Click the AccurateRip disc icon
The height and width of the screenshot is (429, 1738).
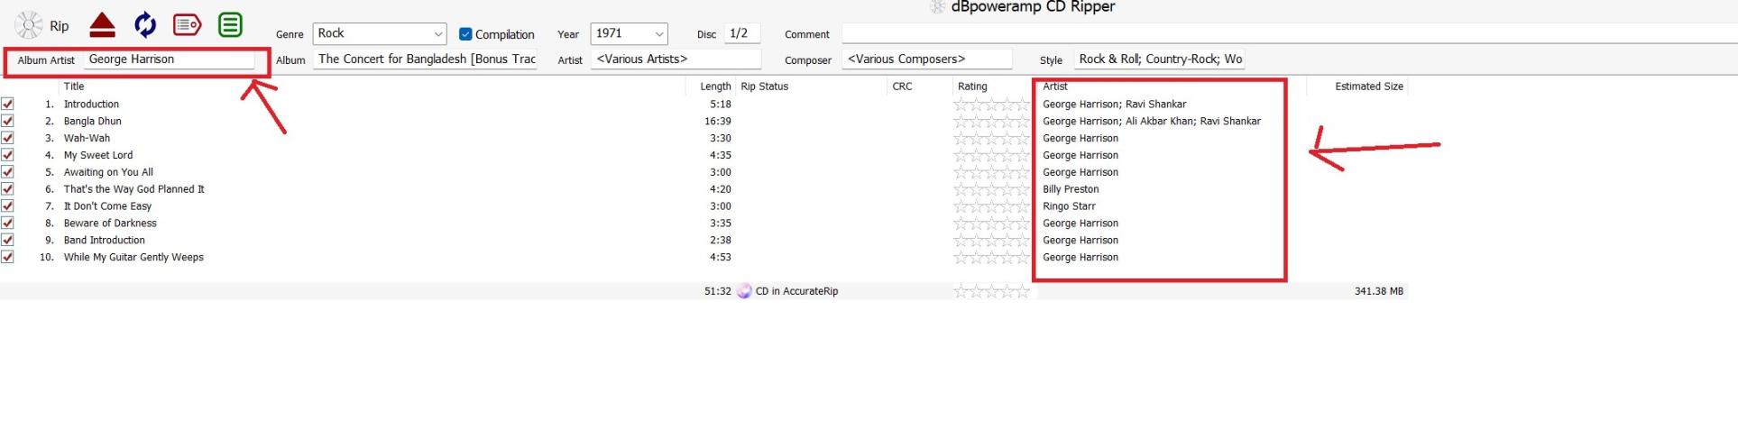pyautogui.click(x=744, y=291)
